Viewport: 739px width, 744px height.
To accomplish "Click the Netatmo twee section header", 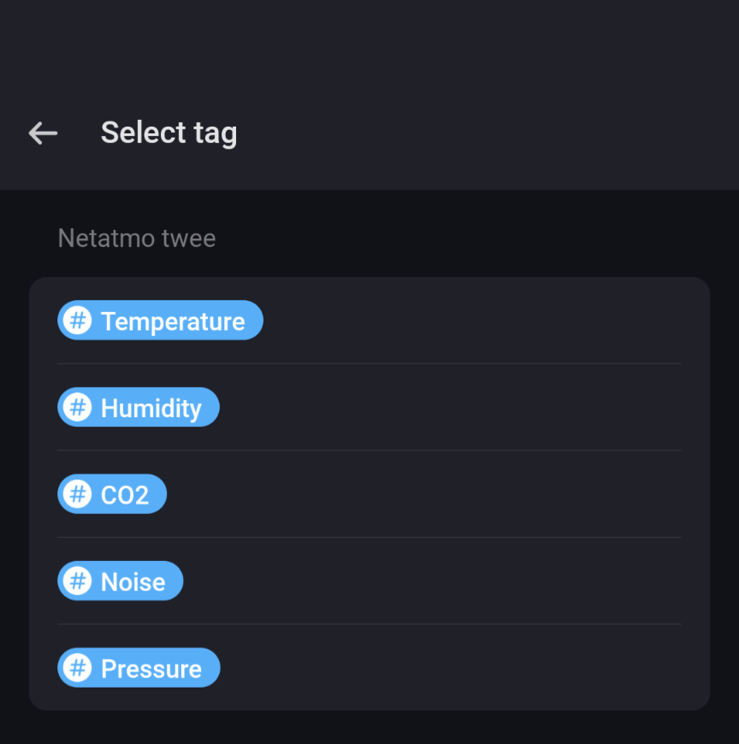I will click(x=137, y=239).
